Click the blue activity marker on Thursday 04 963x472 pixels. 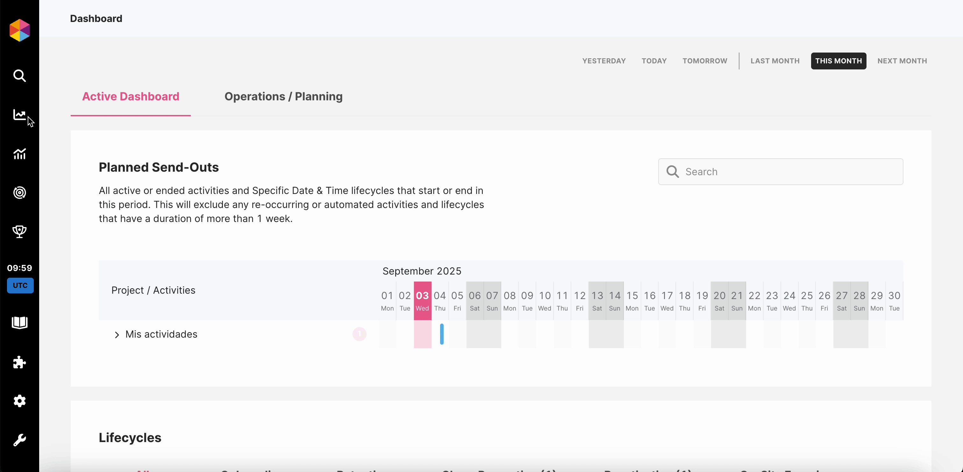pyautogui.click(x=441, y=334)
